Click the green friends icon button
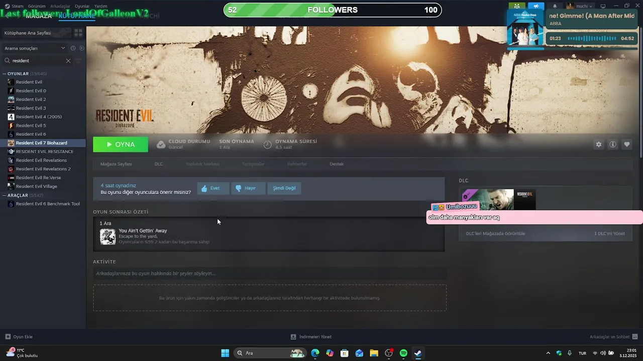The height and width of the screenshot is (361, 643). (516, 6)
